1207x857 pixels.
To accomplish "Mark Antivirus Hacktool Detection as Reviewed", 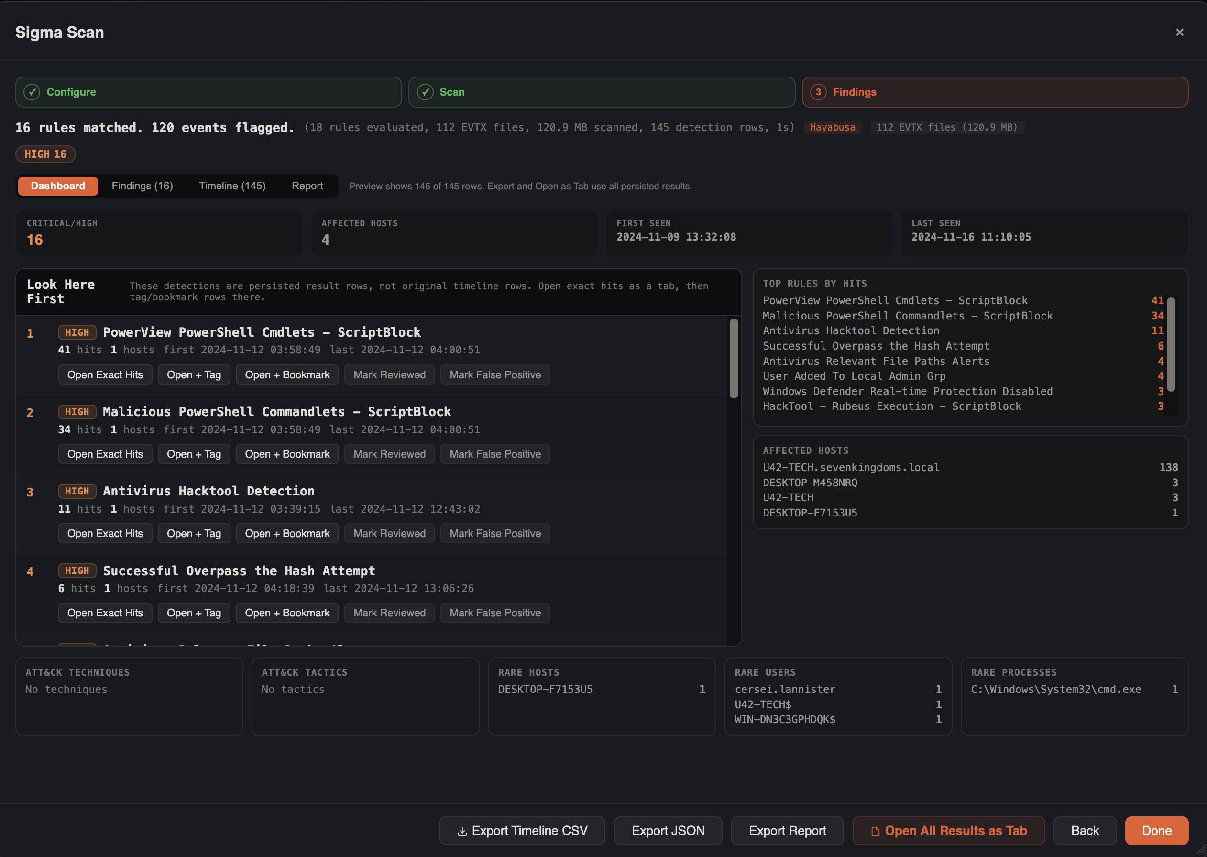I will (389, 534).
